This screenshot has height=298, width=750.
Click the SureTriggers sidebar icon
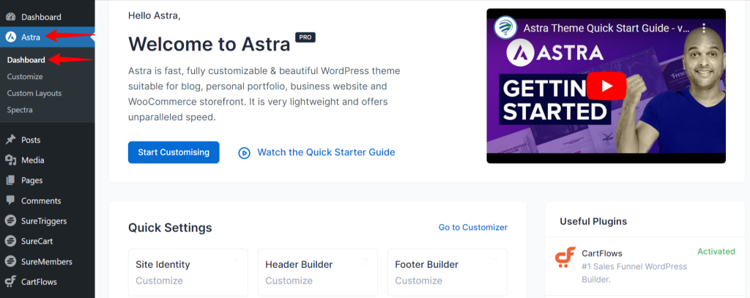coord(10,221)
